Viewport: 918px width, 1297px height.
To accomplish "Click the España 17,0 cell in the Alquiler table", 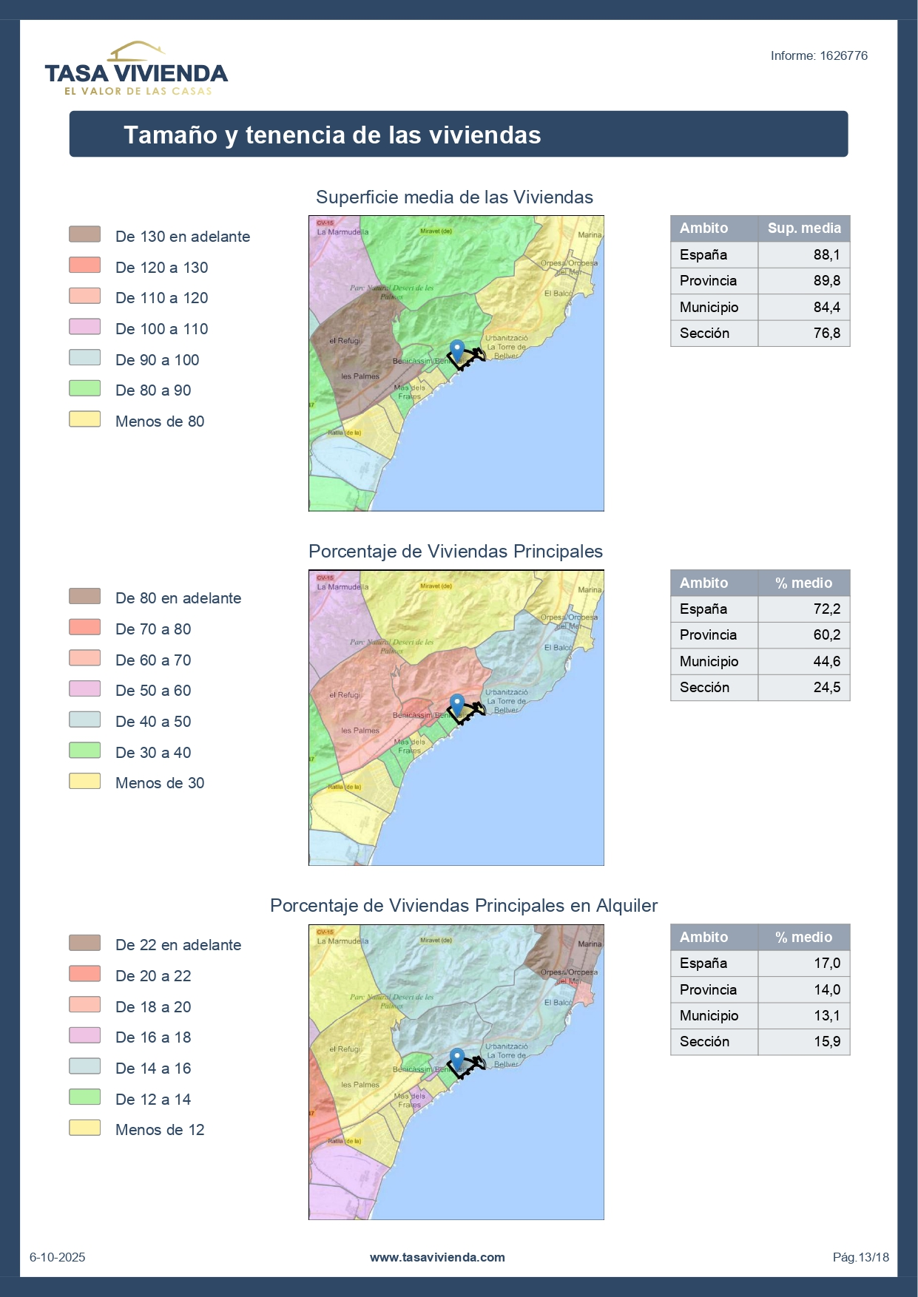I will point(803,964).
